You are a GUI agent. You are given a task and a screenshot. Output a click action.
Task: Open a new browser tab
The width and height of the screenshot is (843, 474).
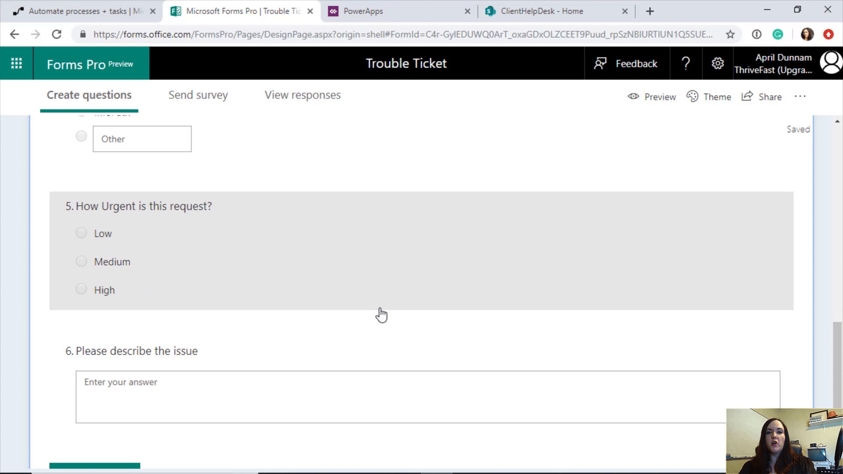pos(650,11)
